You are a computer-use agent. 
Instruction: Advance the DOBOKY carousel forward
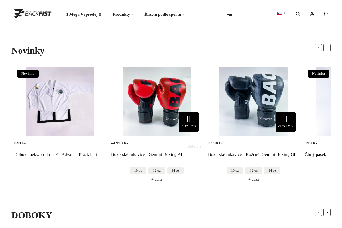pyautogui.click(x=327, y=213)
